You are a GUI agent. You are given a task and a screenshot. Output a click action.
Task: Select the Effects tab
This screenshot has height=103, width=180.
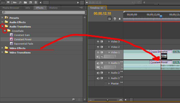(40, 8)
